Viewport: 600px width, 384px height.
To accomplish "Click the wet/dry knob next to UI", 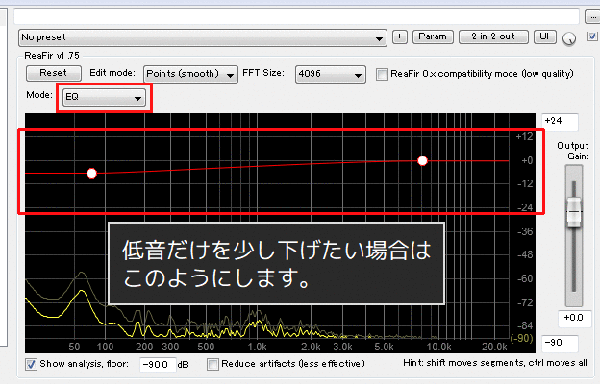I will coord(570,38).
